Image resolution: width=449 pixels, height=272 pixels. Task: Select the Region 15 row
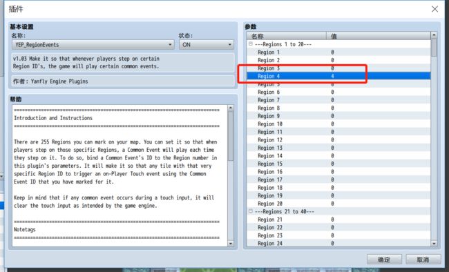pos(338,164)
